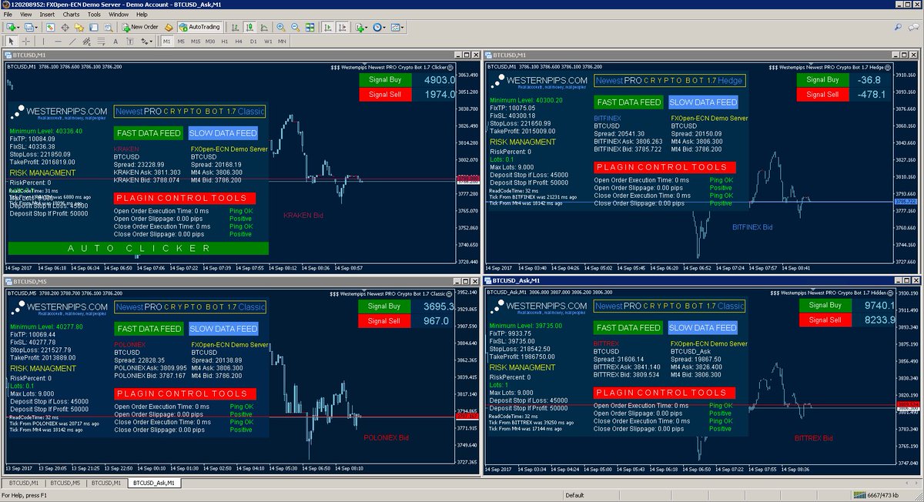Image resolution: width=924 pixels, height=502 pixels.
Task: Zoom out of the chart
Action: (295, 27)
